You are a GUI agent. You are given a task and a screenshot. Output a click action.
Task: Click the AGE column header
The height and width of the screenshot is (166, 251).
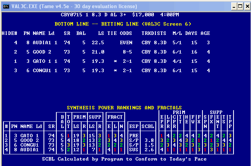[206, 33]
